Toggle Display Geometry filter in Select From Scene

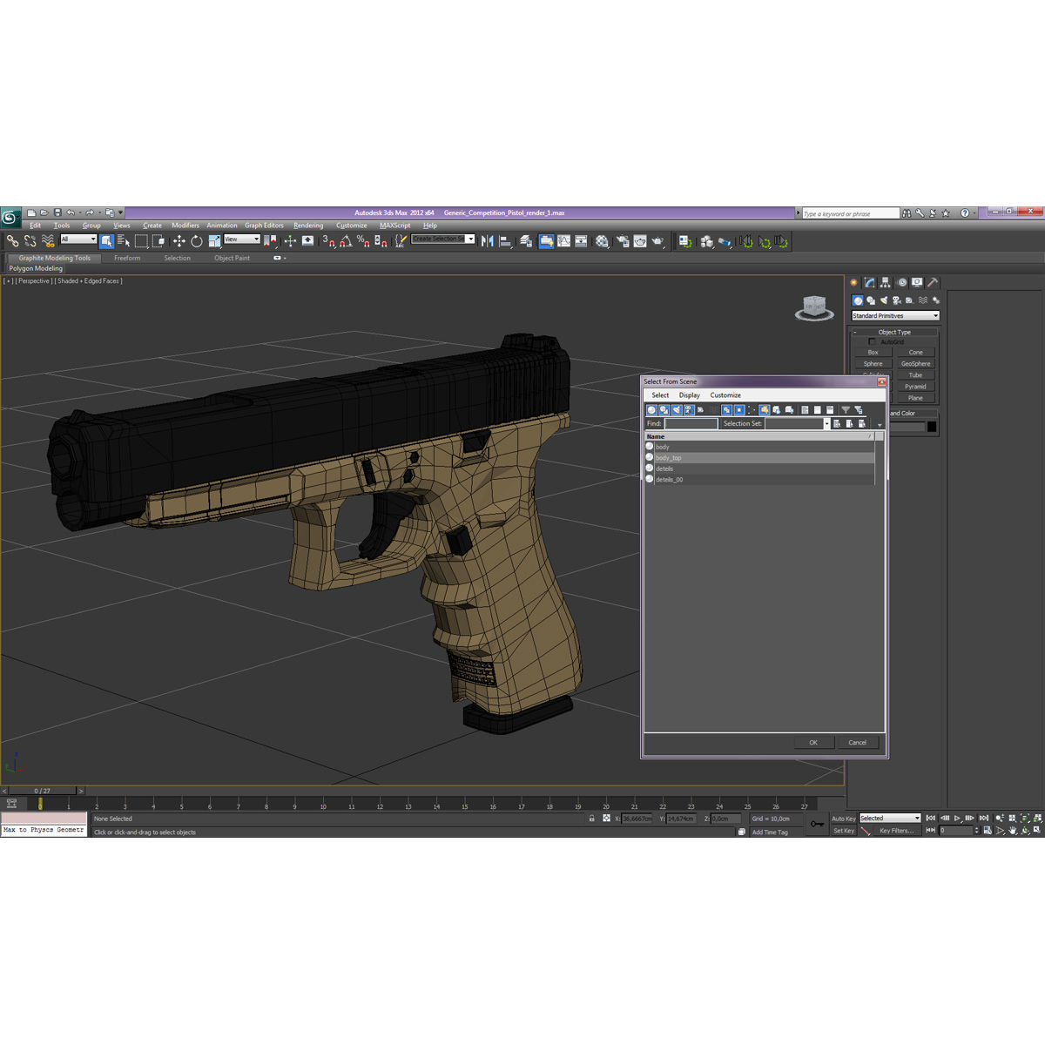pyautogui.click(x=651, y=409)
